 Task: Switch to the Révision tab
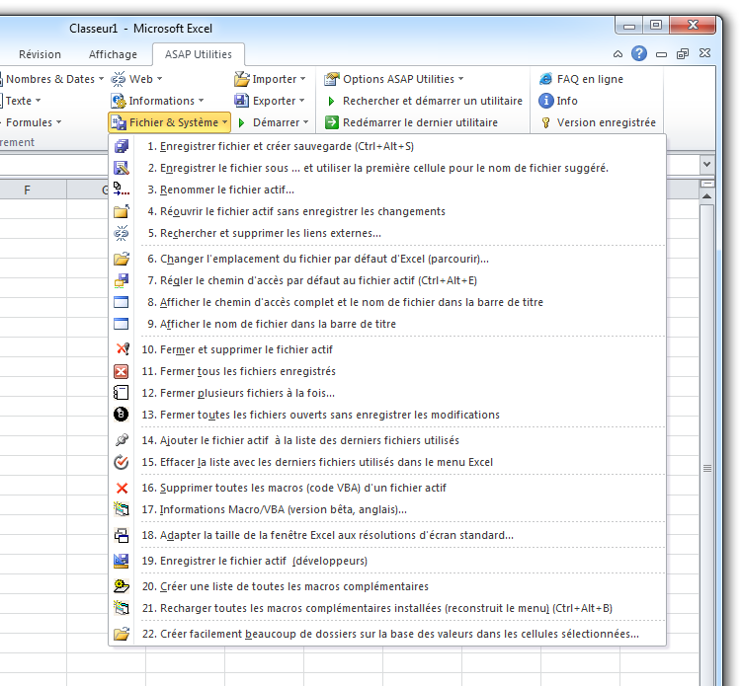tap(40, 54)
